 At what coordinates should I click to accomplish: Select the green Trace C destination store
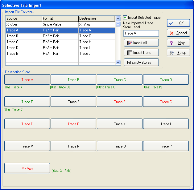120,80
